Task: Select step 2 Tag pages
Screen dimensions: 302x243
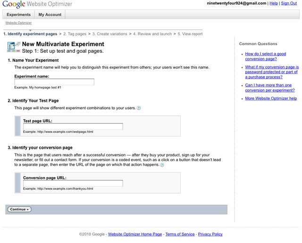Action: [75, 34]
